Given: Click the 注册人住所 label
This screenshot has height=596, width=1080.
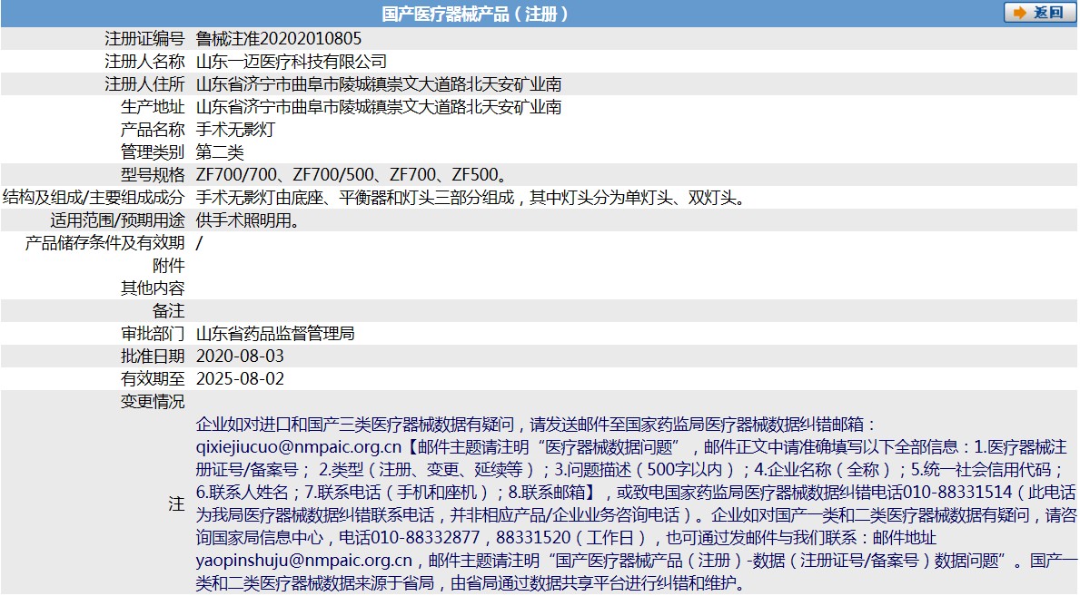Looking at the screenshot, I should (x=144, y=84).
